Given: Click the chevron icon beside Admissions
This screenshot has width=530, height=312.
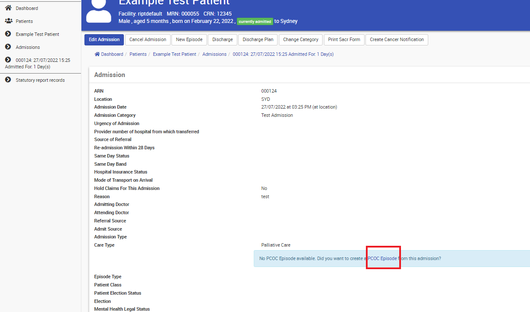Looking at the screenshot, I should tap(8, 47).
